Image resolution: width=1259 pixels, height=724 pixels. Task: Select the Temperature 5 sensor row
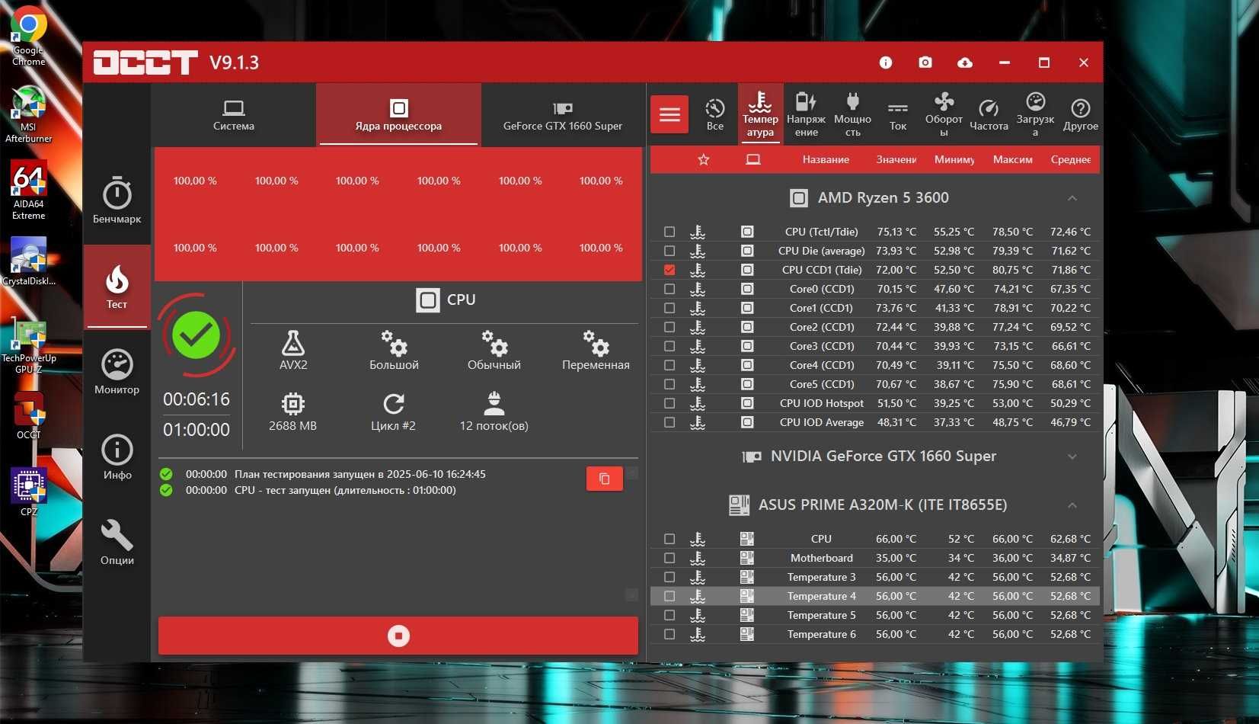tap(874, 615)
